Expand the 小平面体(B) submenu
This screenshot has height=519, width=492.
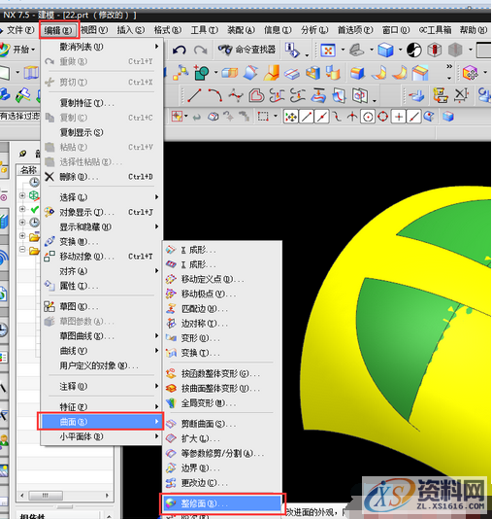[102, 436]
